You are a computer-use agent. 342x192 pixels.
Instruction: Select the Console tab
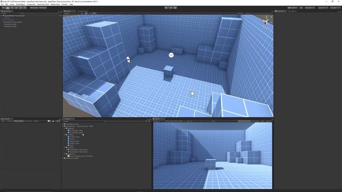pos(6,119)
